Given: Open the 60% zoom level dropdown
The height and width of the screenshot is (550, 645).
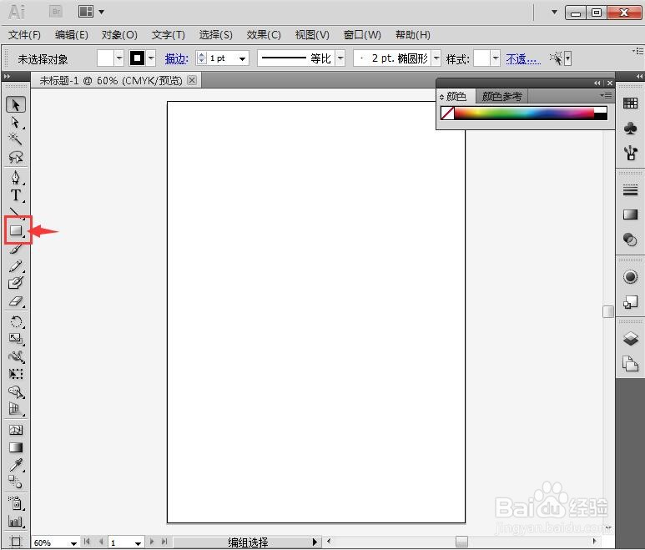Looking at the screenshot, I should tap(73, 543).
